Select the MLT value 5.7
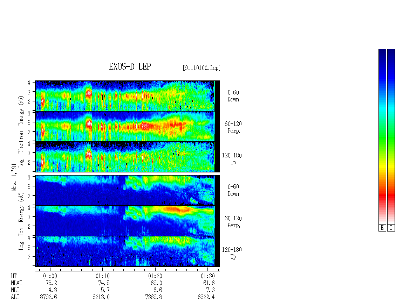This screenshot has width=396, height=306. coord(105,290)
